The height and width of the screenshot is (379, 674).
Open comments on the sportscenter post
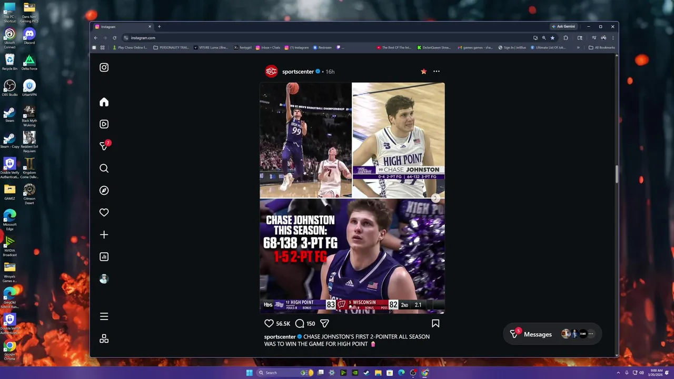[300, 323]
